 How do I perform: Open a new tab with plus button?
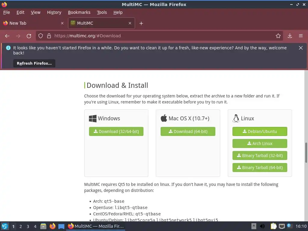[x=141, y=23]
